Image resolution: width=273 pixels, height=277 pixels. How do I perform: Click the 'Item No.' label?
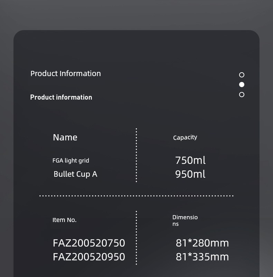(65, 220)
